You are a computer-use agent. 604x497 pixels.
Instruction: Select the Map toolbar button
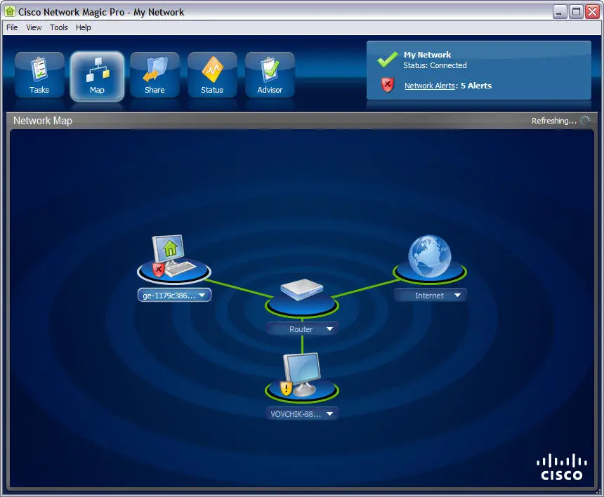(97, 75)
